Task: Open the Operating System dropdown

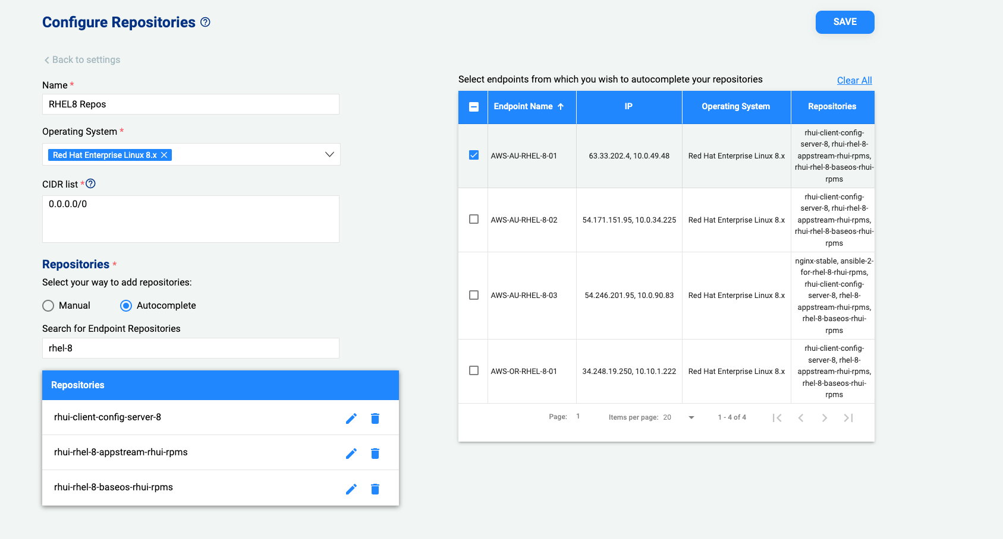Action: point(329,154)
